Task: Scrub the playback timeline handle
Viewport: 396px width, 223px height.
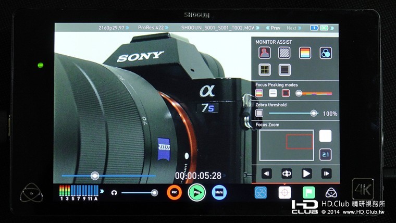Action: pos(95,176)
